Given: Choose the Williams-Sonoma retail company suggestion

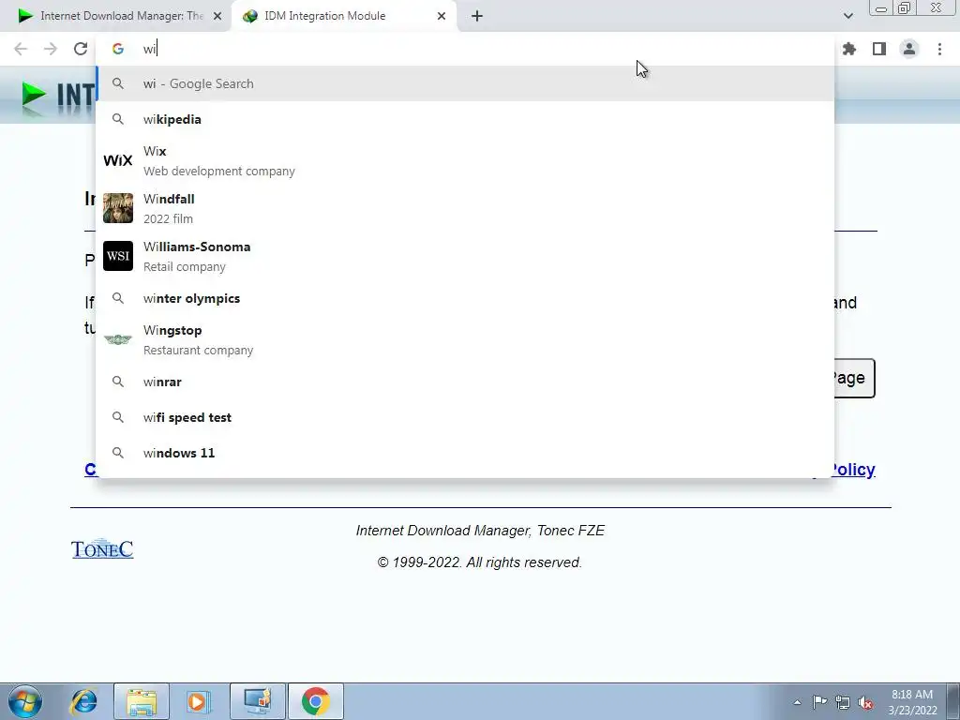Looking at the screenshot, I should [465, 257].
